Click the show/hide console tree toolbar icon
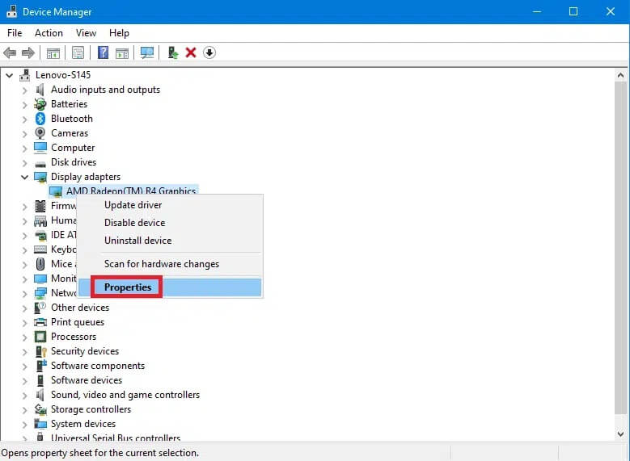 (x=53, y=53)
